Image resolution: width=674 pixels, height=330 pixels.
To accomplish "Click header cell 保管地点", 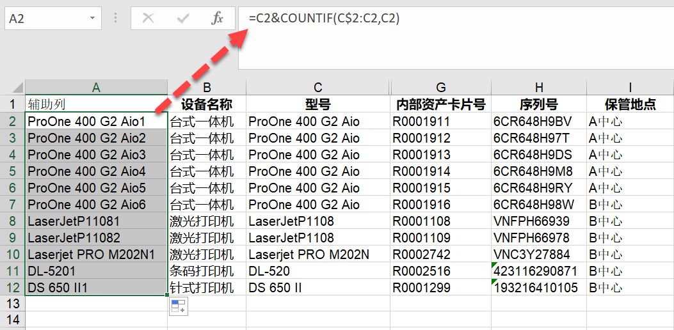I will [630, 104].
